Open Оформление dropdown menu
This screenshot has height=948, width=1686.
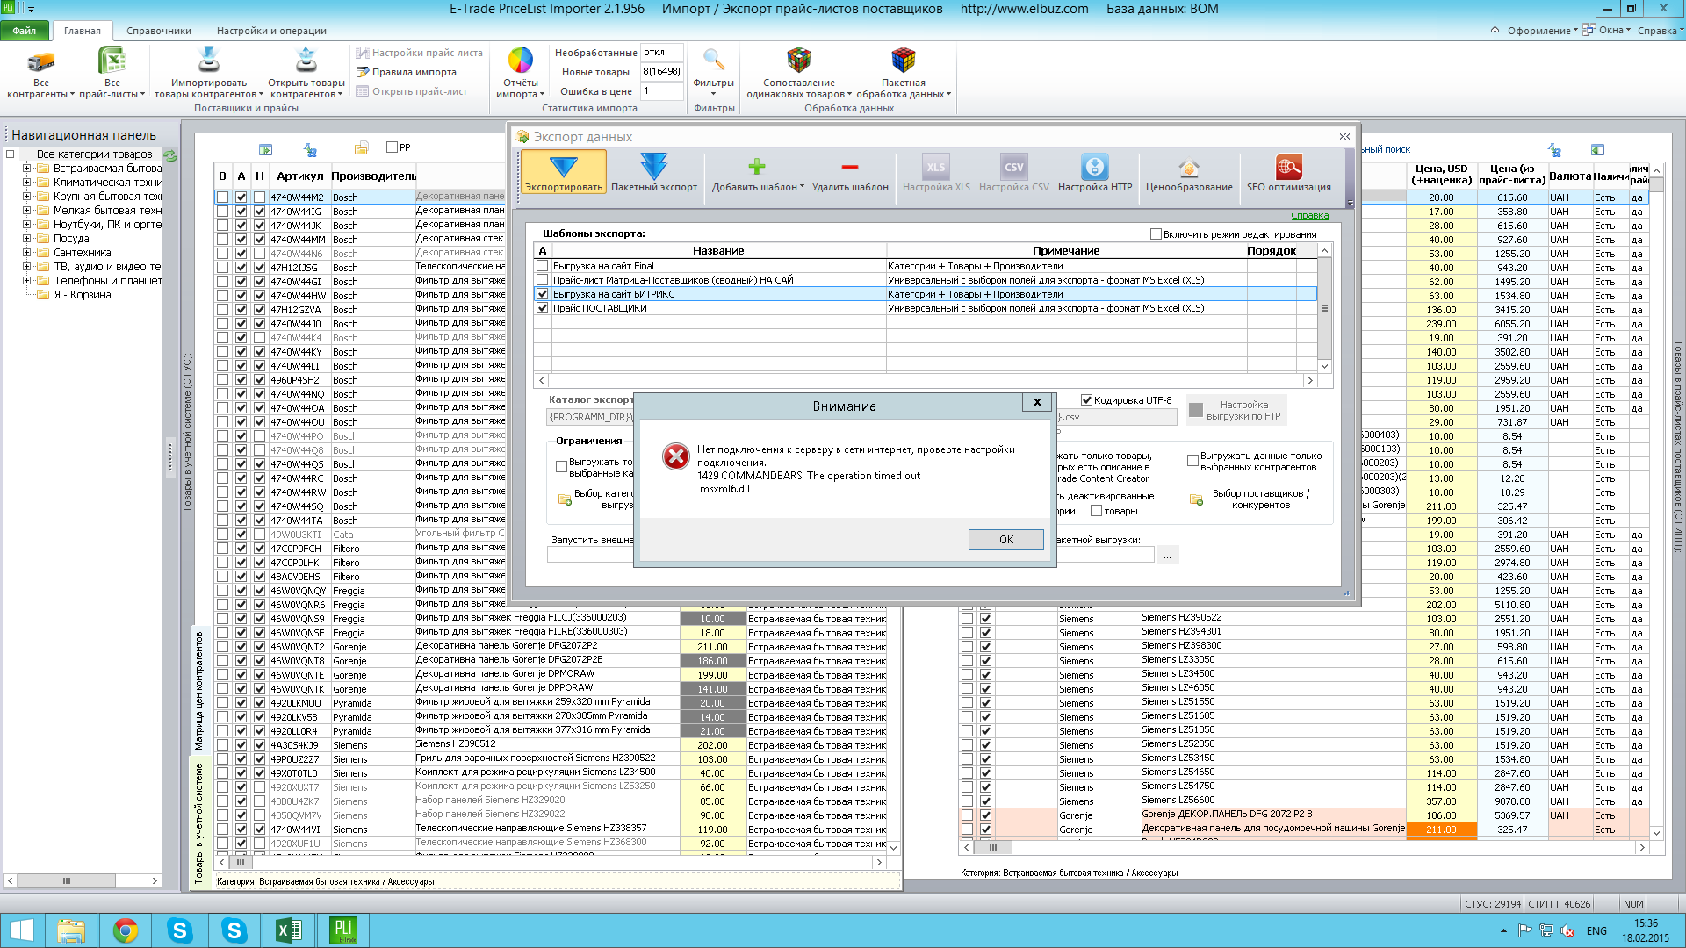pos(1542,31)
